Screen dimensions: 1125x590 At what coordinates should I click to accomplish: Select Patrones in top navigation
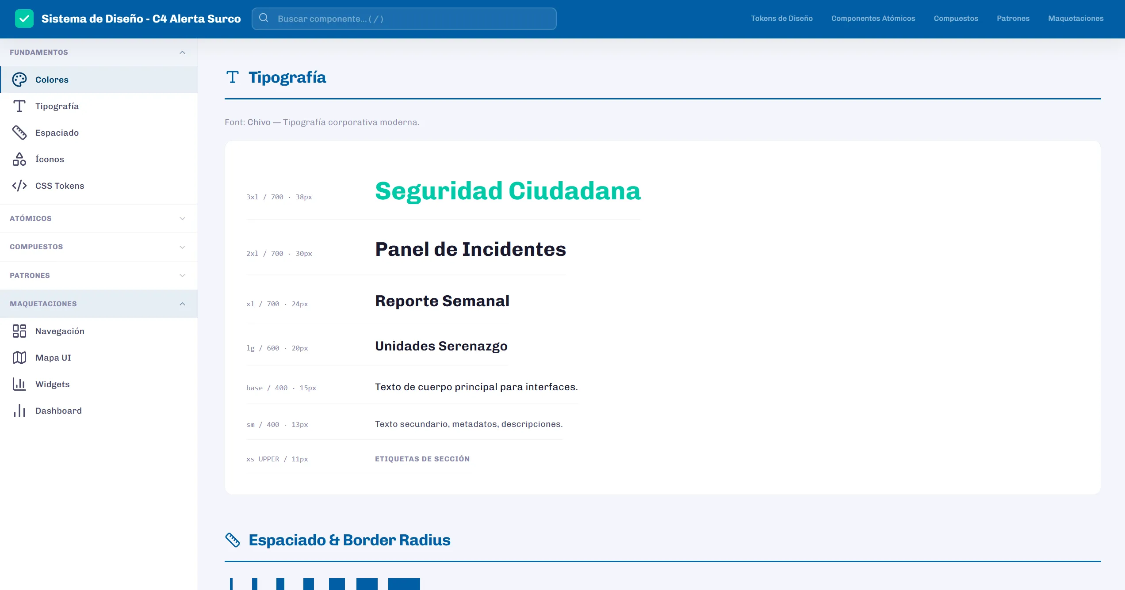click(x=1013, y=19)
